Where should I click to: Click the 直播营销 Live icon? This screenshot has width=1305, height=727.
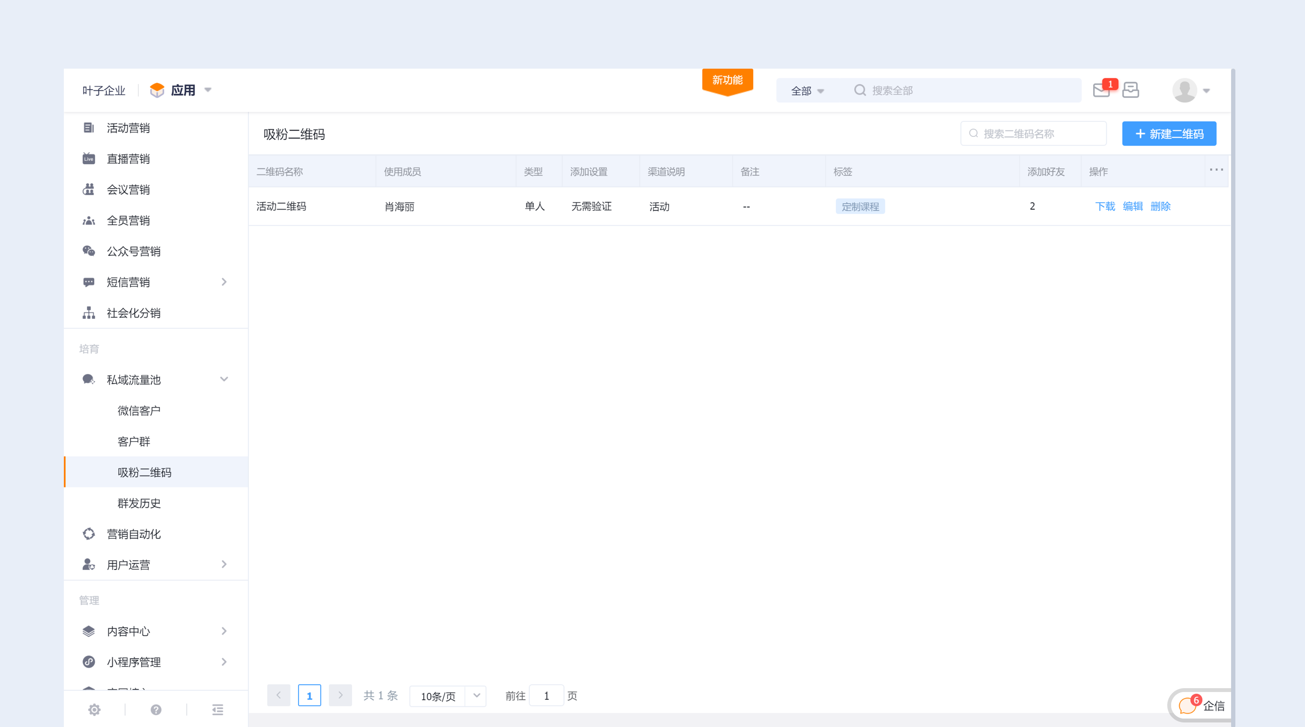point(89,158)
